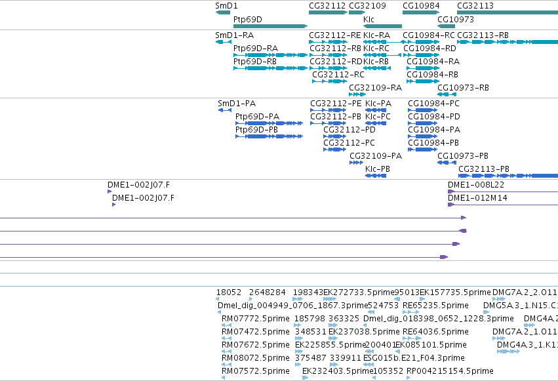Select EST feature 185798
The height and width of the screenshot is (381, 558).
[x=298, y=325]
